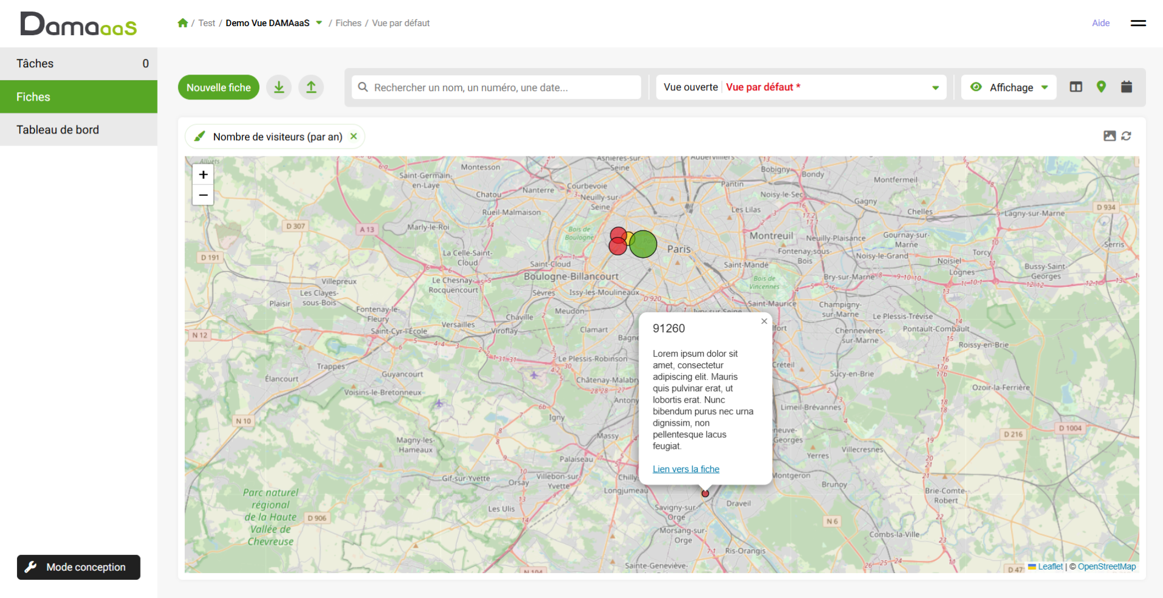Click the search input field
Image resolution: width=1163 pixels, height=598 pixels.
[497, 87]
